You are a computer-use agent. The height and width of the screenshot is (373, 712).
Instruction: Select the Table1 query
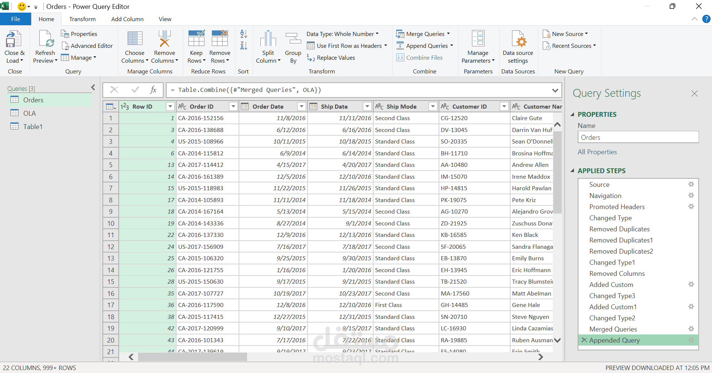(x=50, y=126)
